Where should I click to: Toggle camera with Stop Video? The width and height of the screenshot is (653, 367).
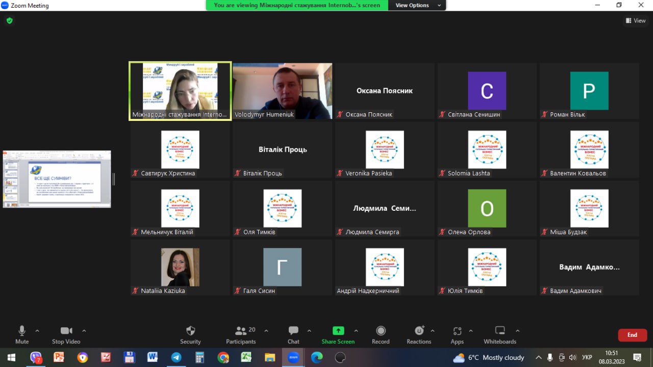coord(66,331)
